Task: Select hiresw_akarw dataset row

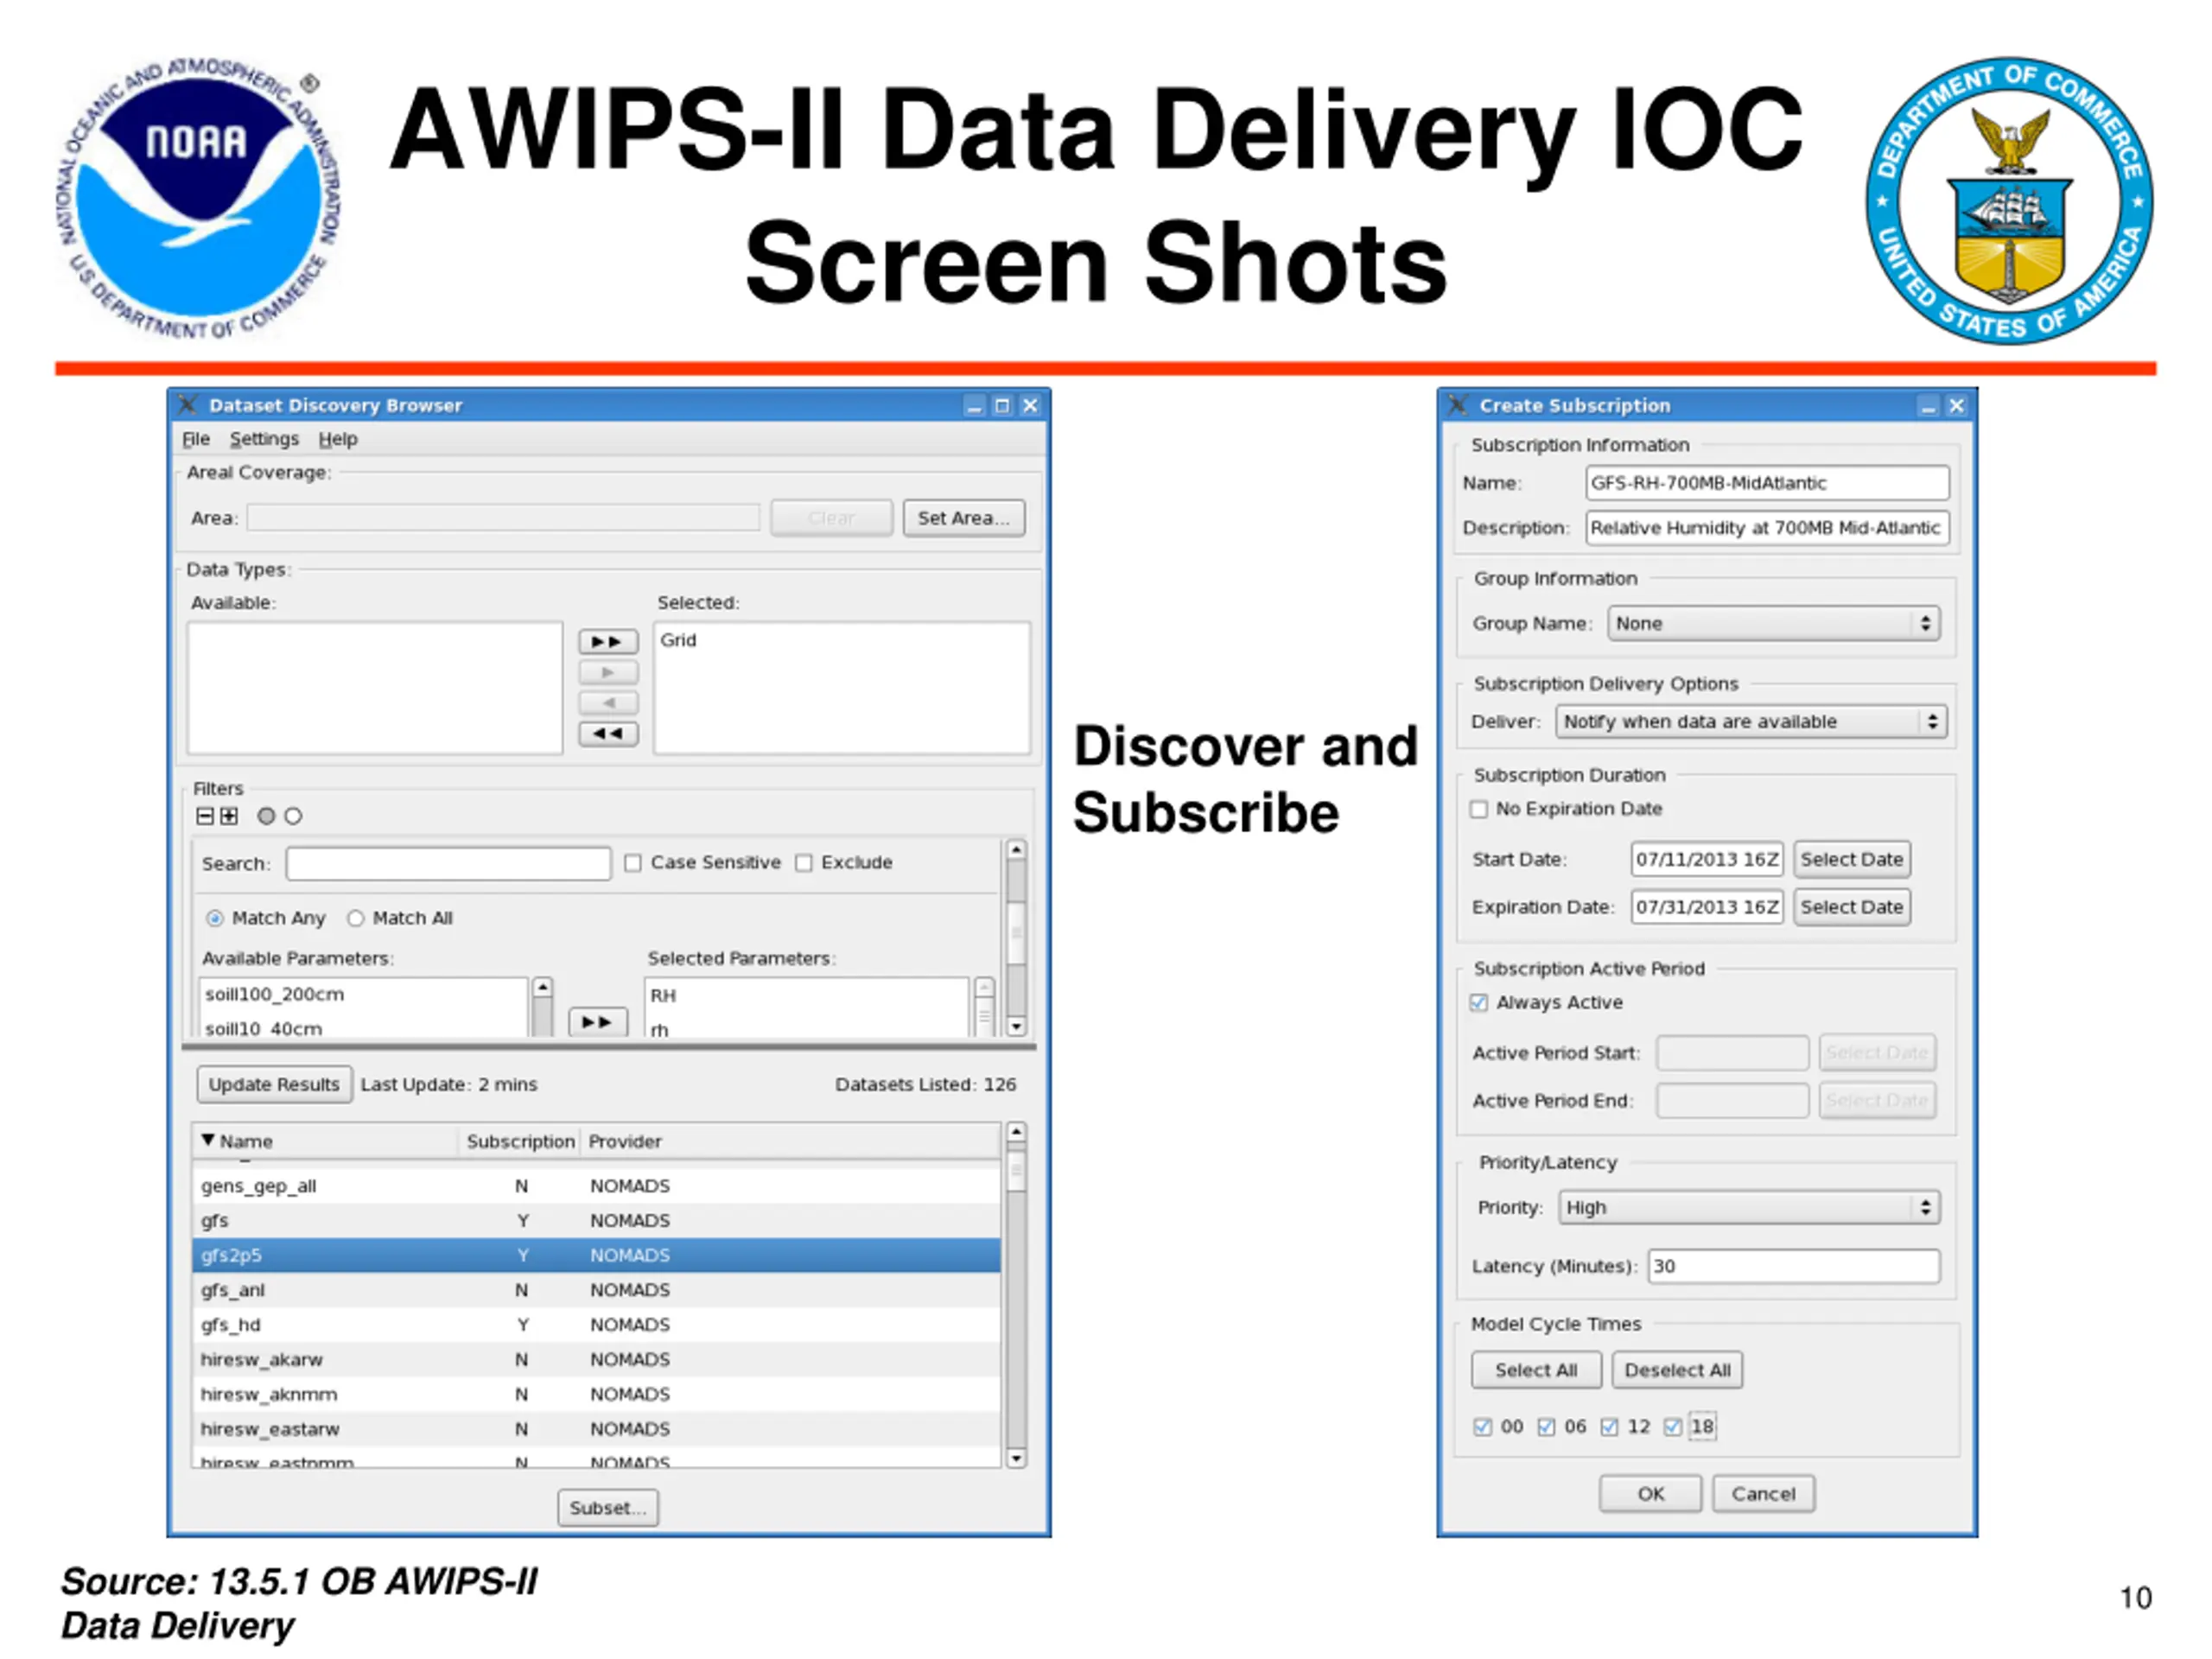Action: pyautogui.click(x=596, y=1359)
